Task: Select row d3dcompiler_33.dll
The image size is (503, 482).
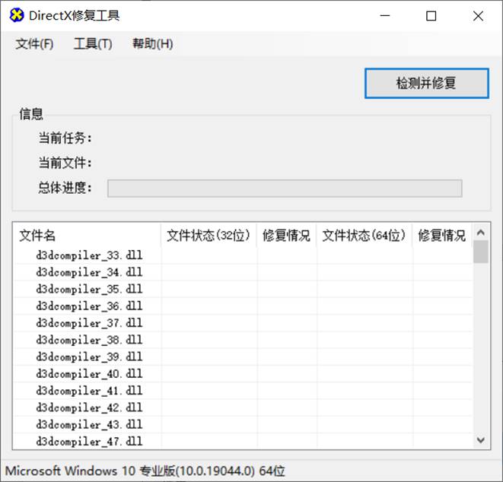Action: 243,255
